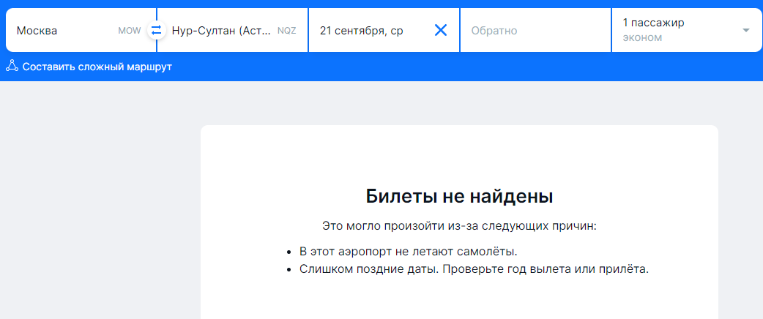Click the complex route icon
The width and height of the screenshot is (763, 319).
click(12, 67)
